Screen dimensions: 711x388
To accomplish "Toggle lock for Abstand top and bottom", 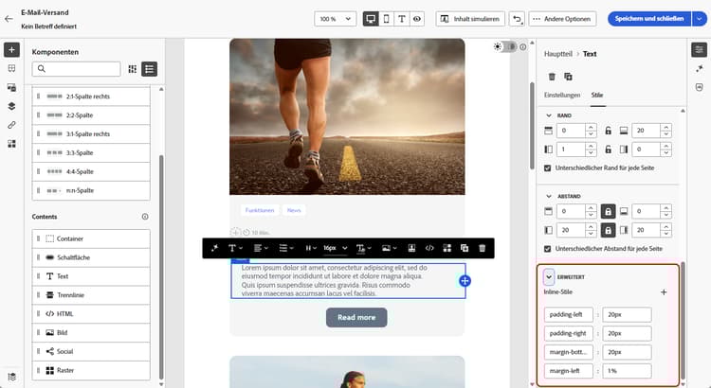I will point(608,211).
